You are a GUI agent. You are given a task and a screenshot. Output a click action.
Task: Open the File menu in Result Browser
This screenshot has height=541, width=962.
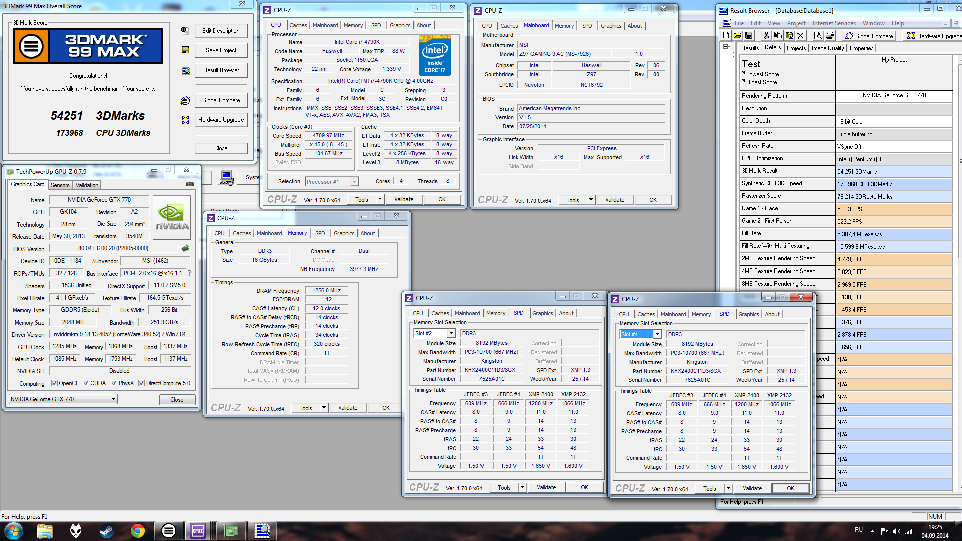(x=739, y=23)
